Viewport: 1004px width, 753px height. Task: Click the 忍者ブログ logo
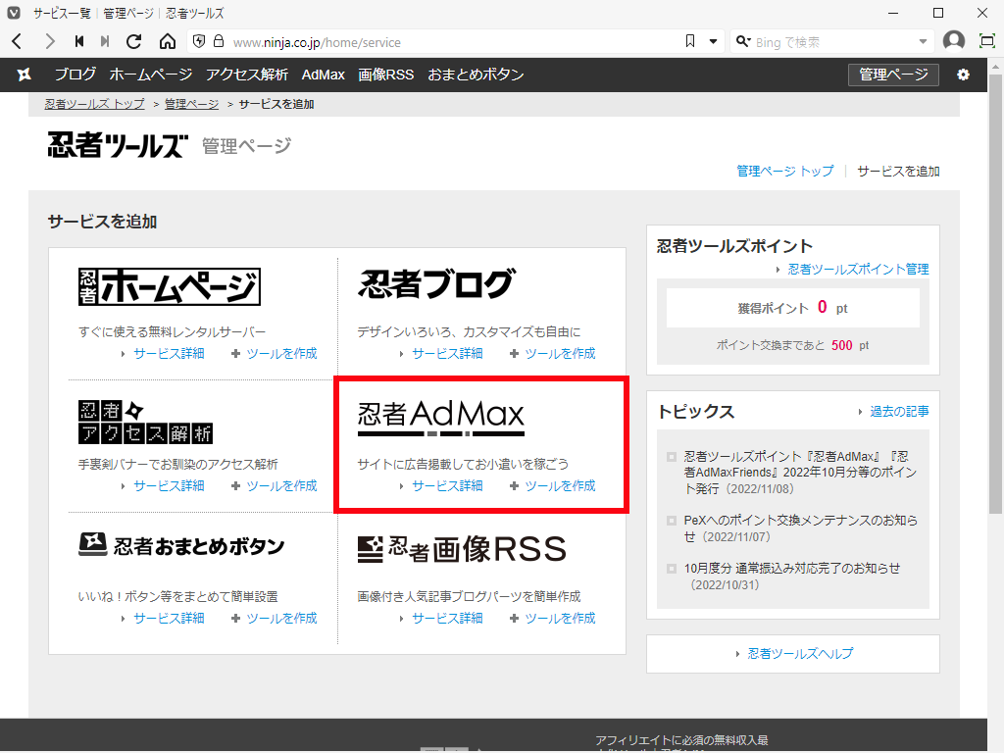[x=436, y=285]
